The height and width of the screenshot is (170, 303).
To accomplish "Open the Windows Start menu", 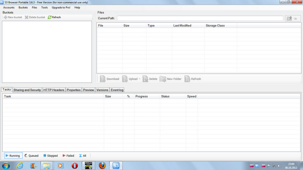I will 6,165.
